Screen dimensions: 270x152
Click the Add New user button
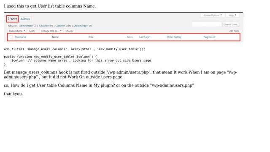tap(25, 19)
